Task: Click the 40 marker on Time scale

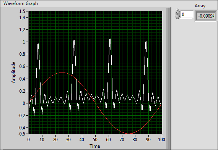Action: point(82,139)
